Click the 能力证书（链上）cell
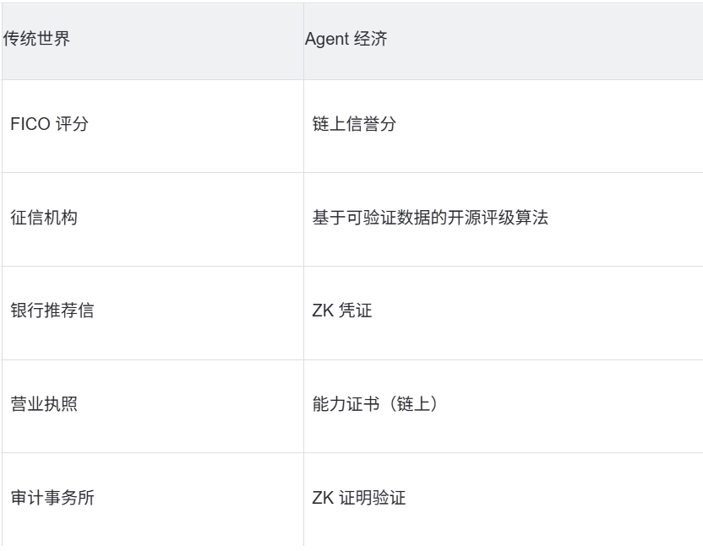The image size is (703, 551). (375, 404)
